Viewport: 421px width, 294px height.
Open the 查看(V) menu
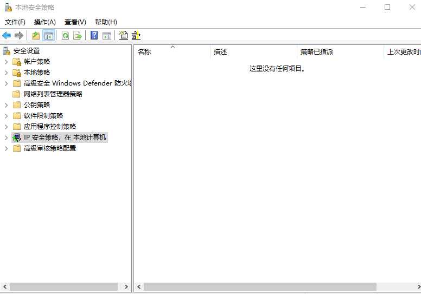point(75,22)
